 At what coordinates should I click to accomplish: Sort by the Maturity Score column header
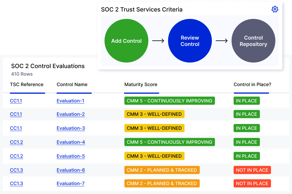click(141, 85)
